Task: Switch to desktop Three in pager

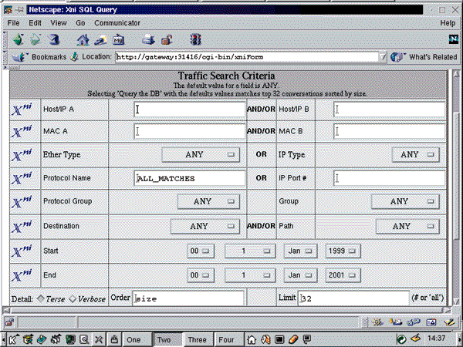Action: (197, 339)
